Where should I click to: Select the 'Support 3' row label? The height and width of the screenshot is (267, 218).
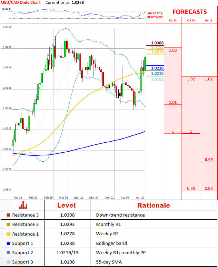[22, 262]
